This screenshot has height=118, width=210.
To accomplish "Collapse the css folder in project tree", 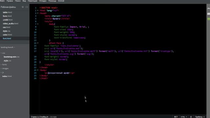I will pos(1,53).
